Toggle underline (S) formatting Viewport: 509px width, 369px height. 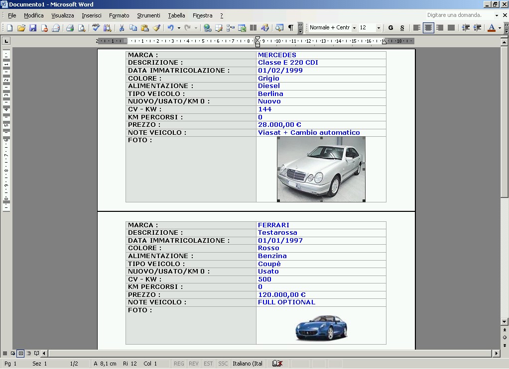[402, 28]
